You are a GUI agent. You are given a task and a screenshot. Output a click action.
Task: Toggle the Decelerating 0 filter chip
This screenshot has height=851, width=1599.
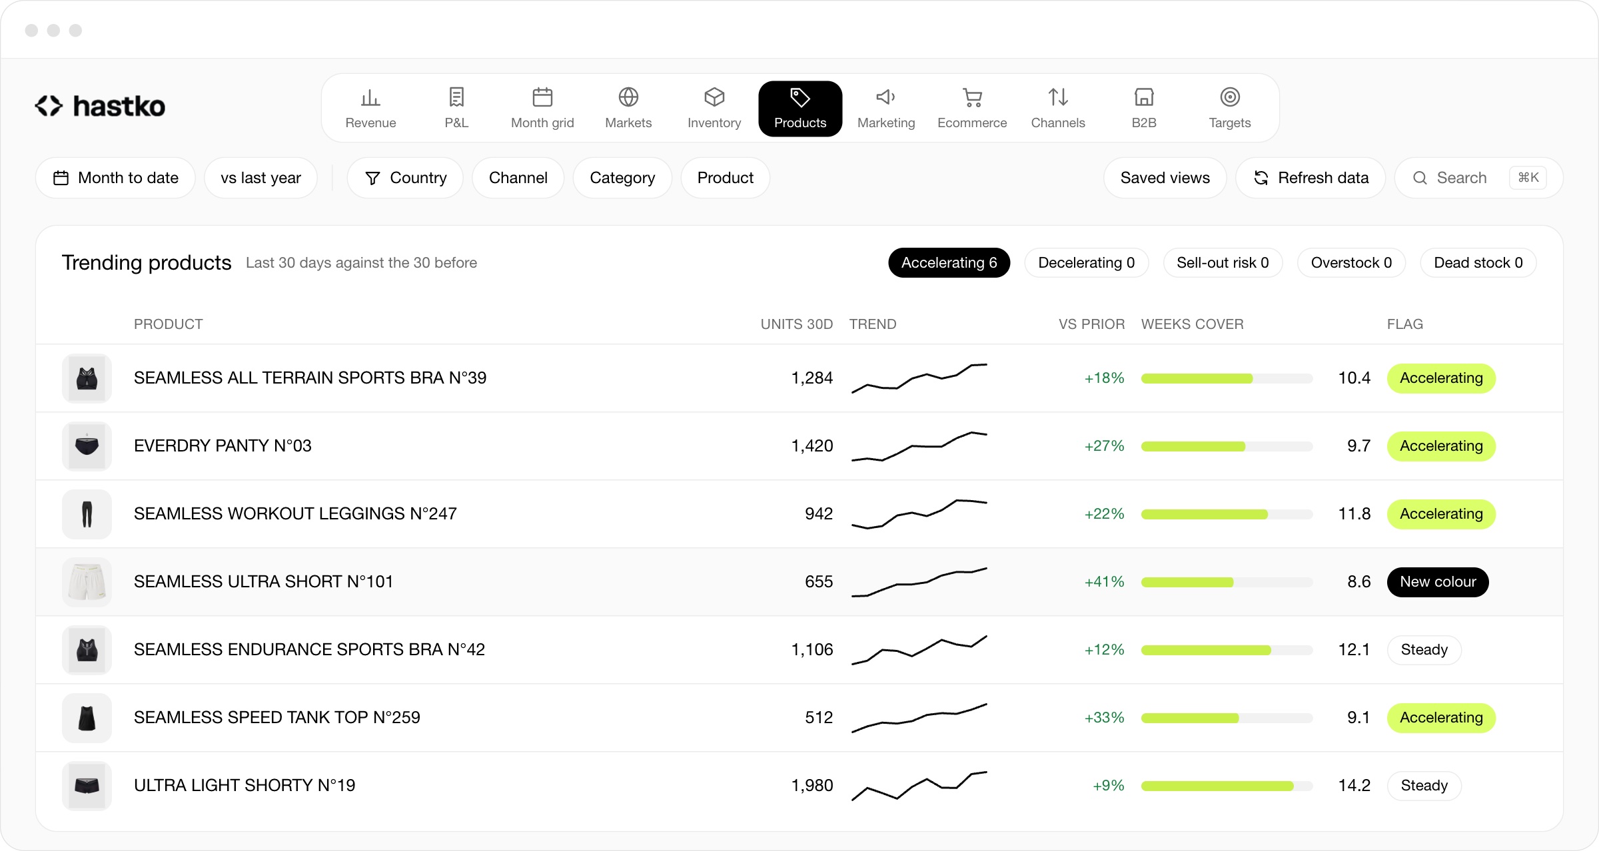tap(1086, 263)
